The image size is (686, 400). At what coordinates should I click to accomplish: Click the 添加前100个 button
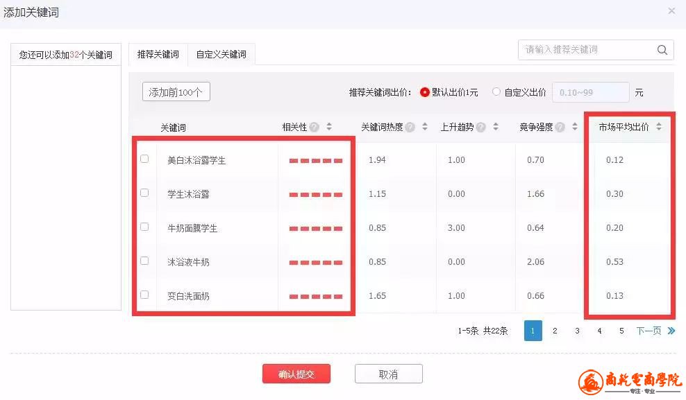176,92
